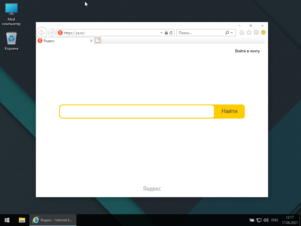The height and width of the screenshot is (226, 301).
Task: Expand the address bar autocomplete dropdown
Action: pos(161,33)
